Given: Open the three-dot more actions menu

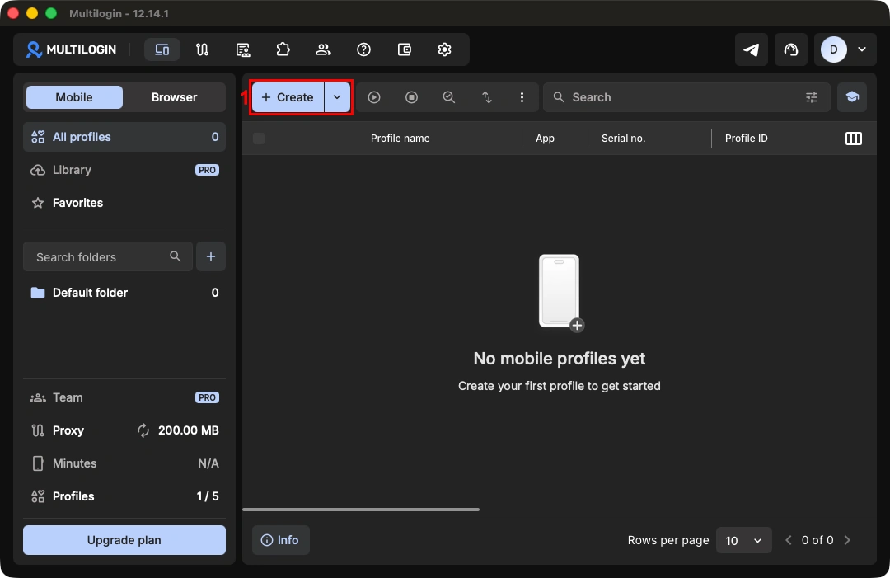Looking at the screenshot, I should [x=522, y=97].
